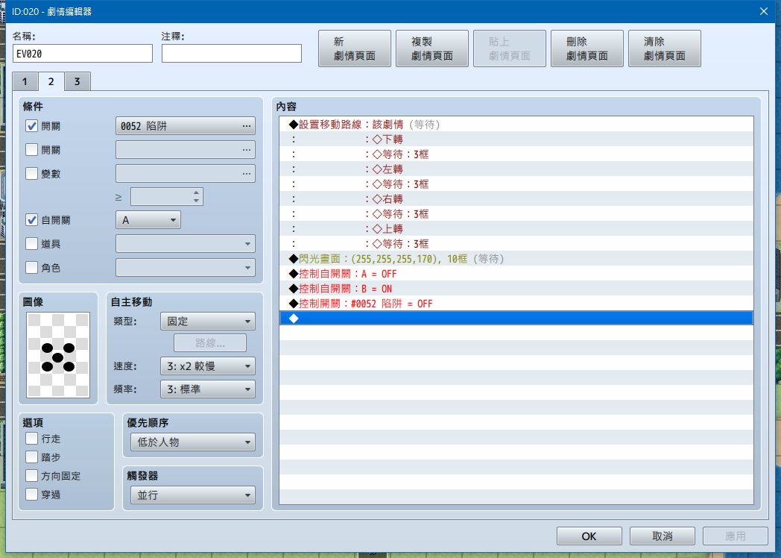Select the ◇左轉 move route line
781x558 pixels.
pos(516,169)
